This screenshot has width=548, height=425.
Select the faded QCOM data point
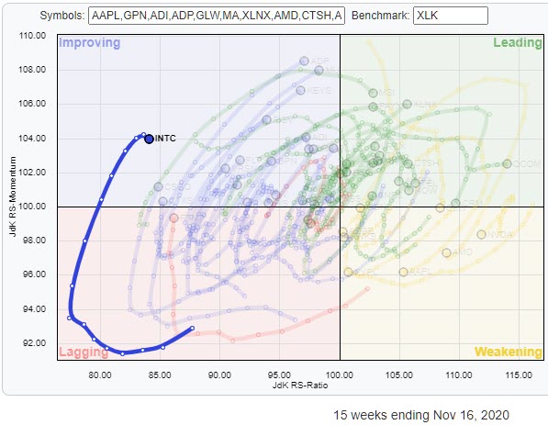507,163
